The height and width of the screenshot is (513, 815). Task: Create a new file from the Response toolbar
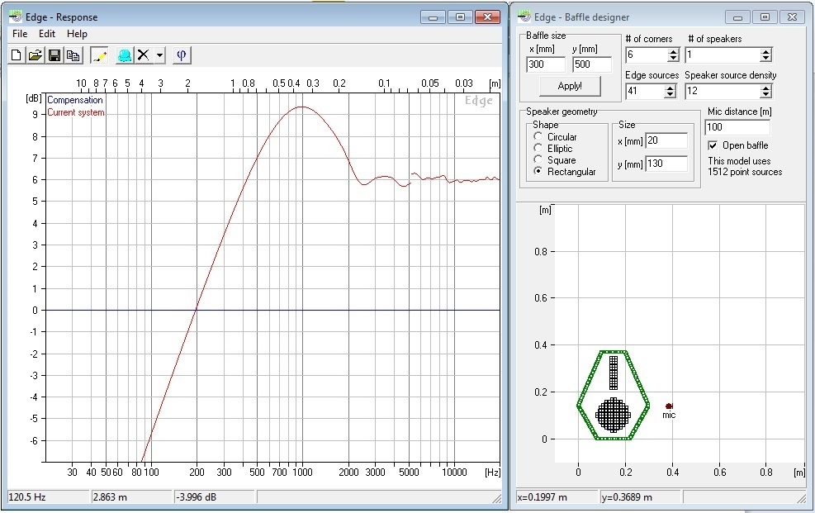pos(17,55)
